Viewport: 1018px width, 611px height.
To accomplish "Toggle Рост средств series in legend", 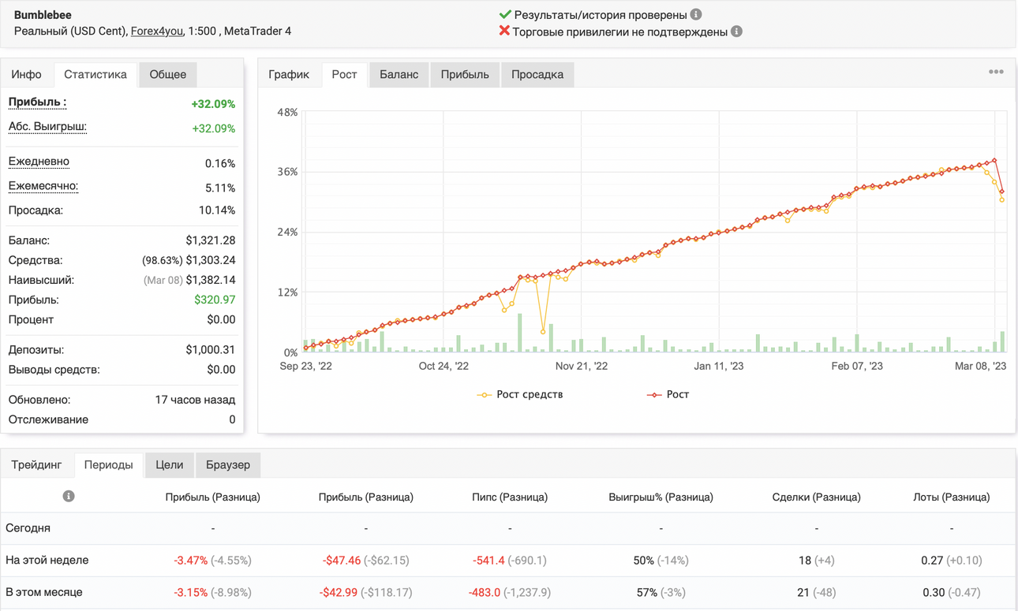I will pos(520,394).
